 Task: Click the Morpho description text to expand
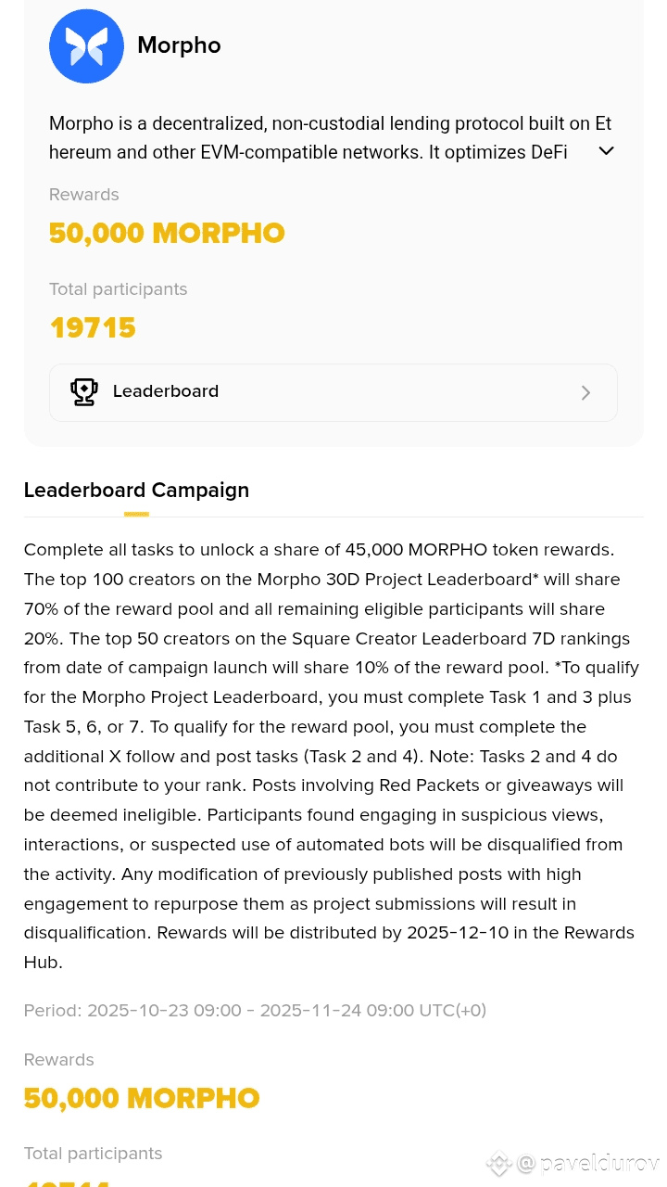(x=318, y=137)
